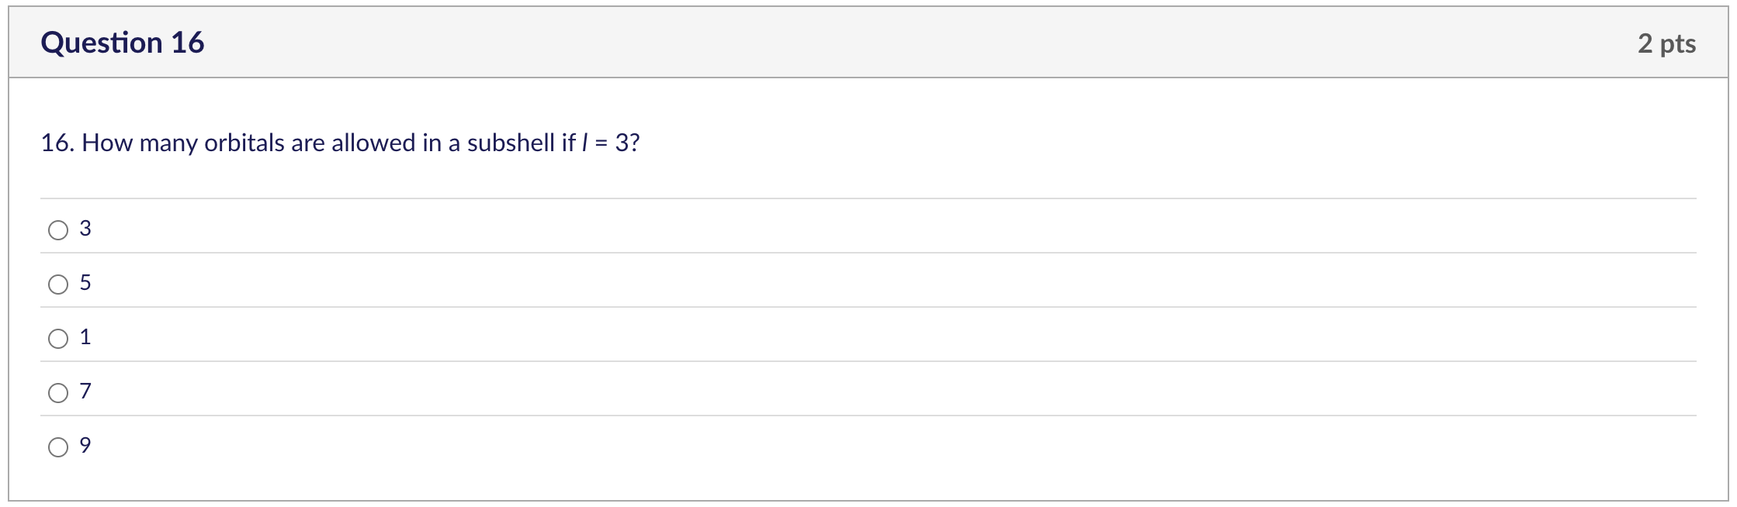This screenshot has height=507, width=1737.
Task: Click the answer label text 9
Action: click(x=85, y=445)
